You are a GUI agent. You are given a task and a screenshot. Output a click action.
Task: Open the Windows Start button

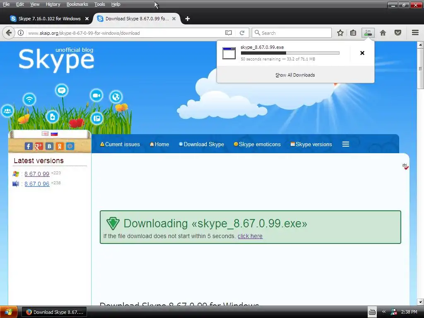pos(8,312)
